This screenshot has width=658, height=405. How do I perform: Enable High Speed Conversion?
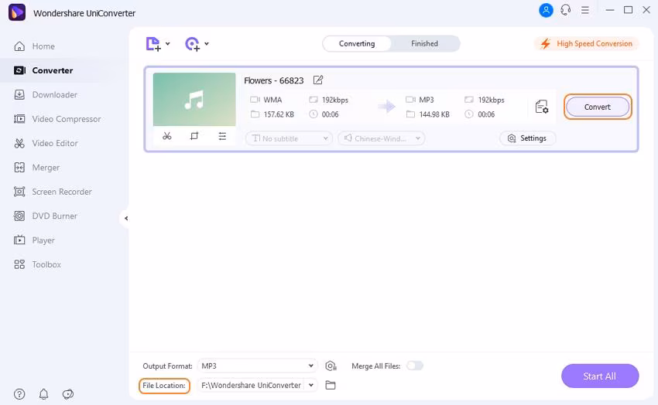click(x=587, y=43)
